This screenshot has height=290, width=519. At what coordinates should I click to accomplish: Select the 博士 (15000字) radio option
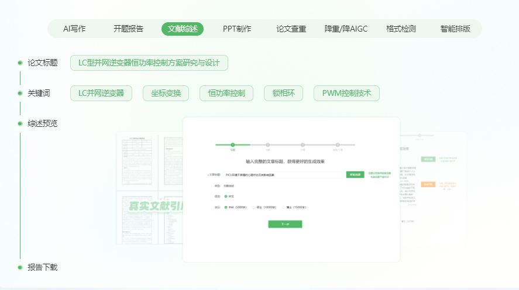[x=284, y=207]
